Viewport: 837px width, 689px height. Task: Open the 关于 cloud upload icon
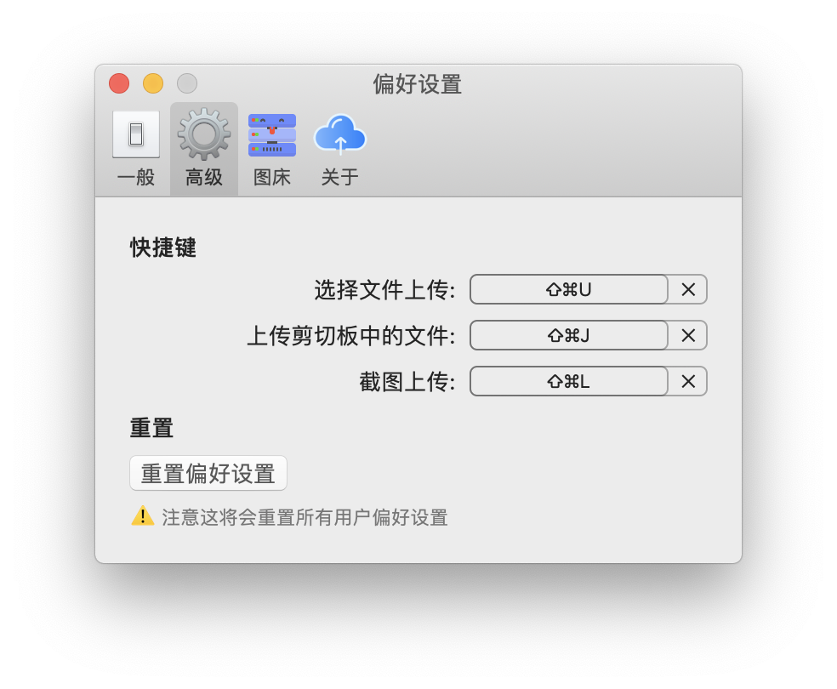340,134
